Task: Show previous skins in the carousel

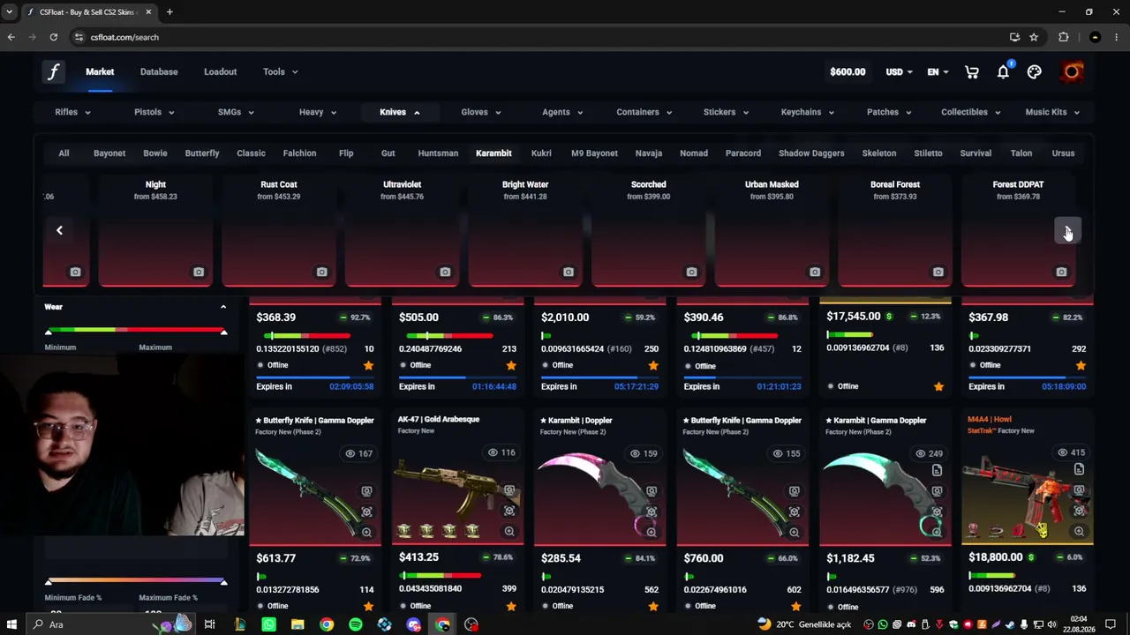Action: point(59,230)
